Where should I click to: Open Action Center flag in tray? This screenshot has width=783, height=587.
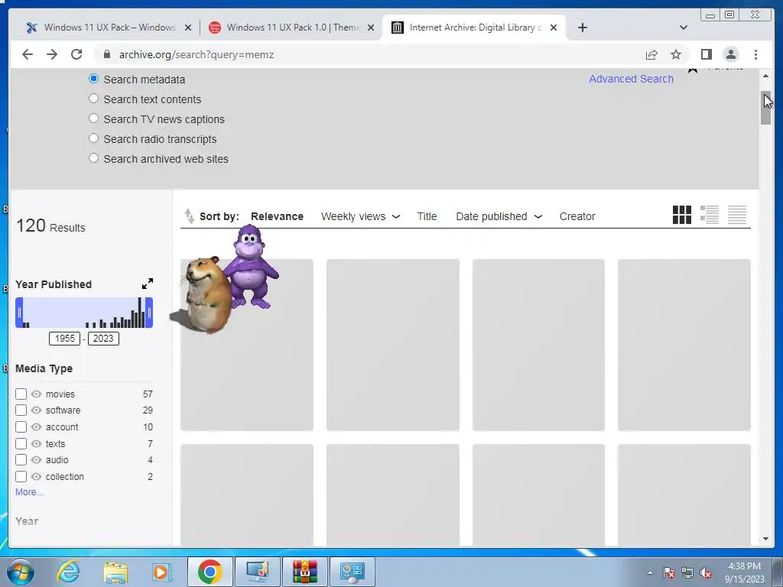coord(668,572)
